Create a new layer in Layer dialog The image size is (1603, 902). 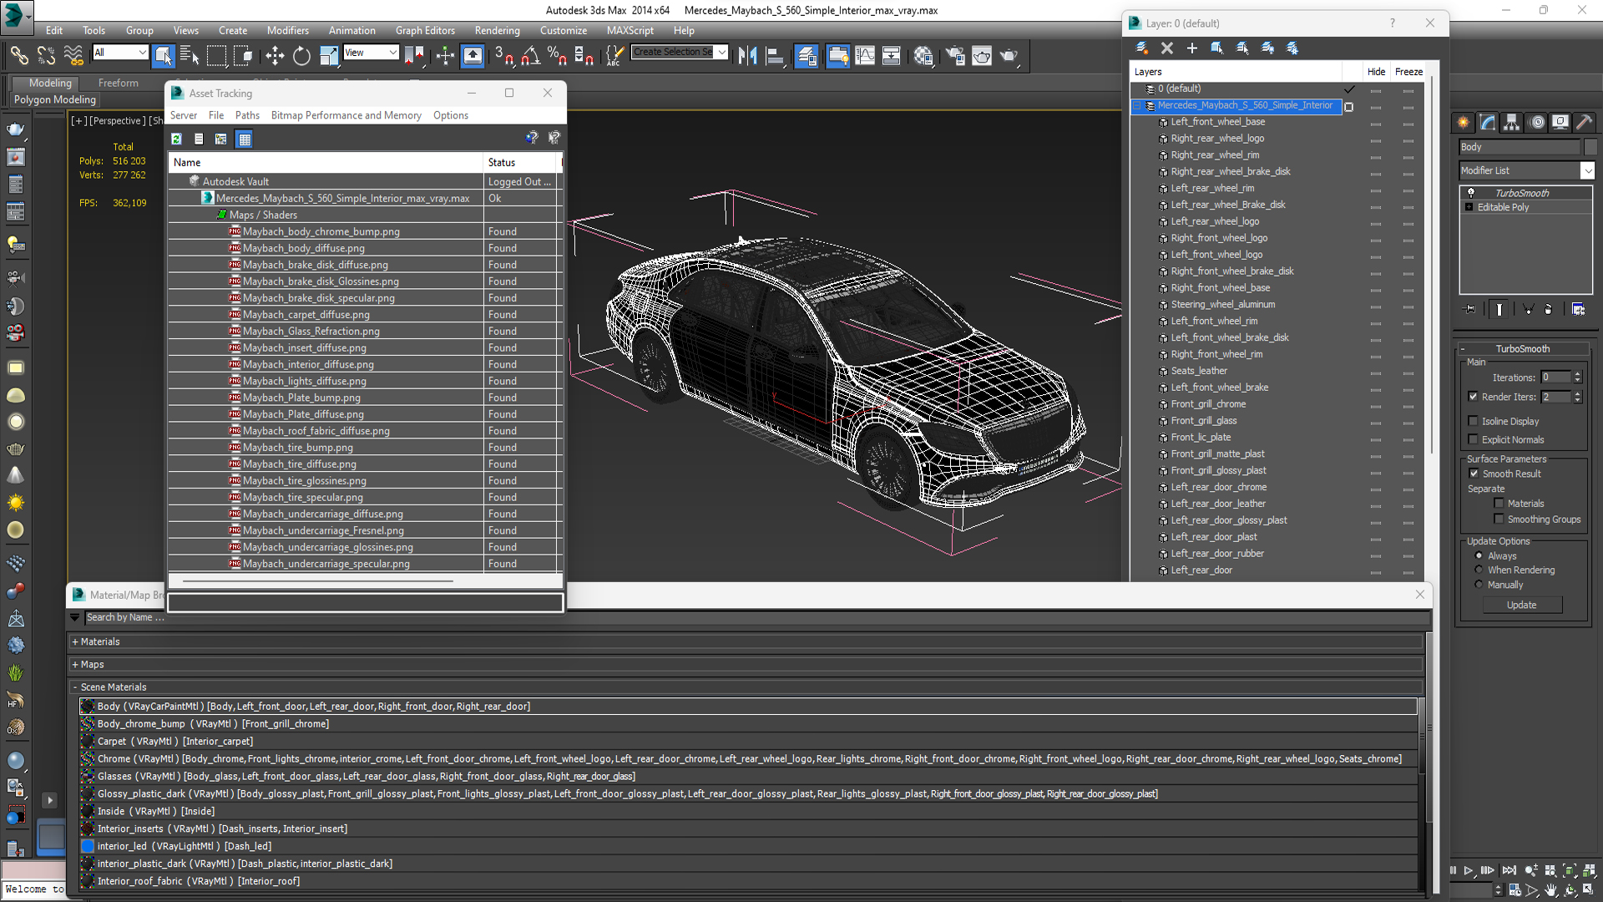[x=1141, y=48]
